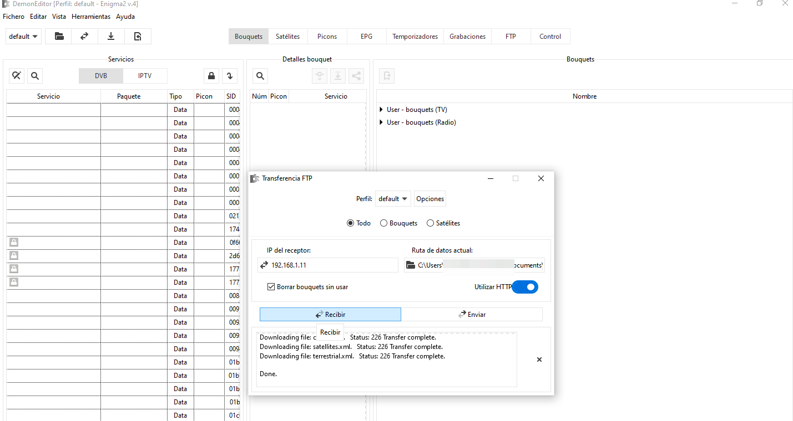Expand the User - bouquets (TV) tree node

[x=381, y=110]
